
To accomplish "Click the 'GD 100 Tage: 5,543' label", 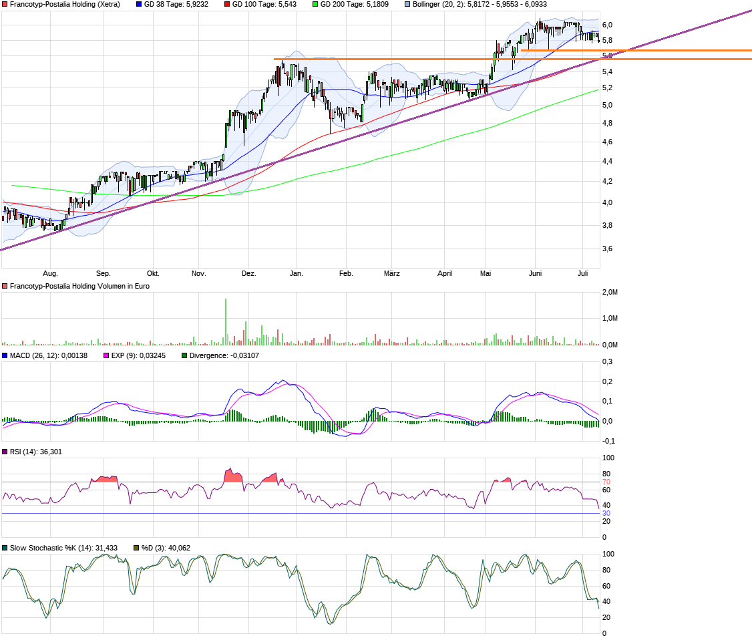I will click(x=264, y=4).
